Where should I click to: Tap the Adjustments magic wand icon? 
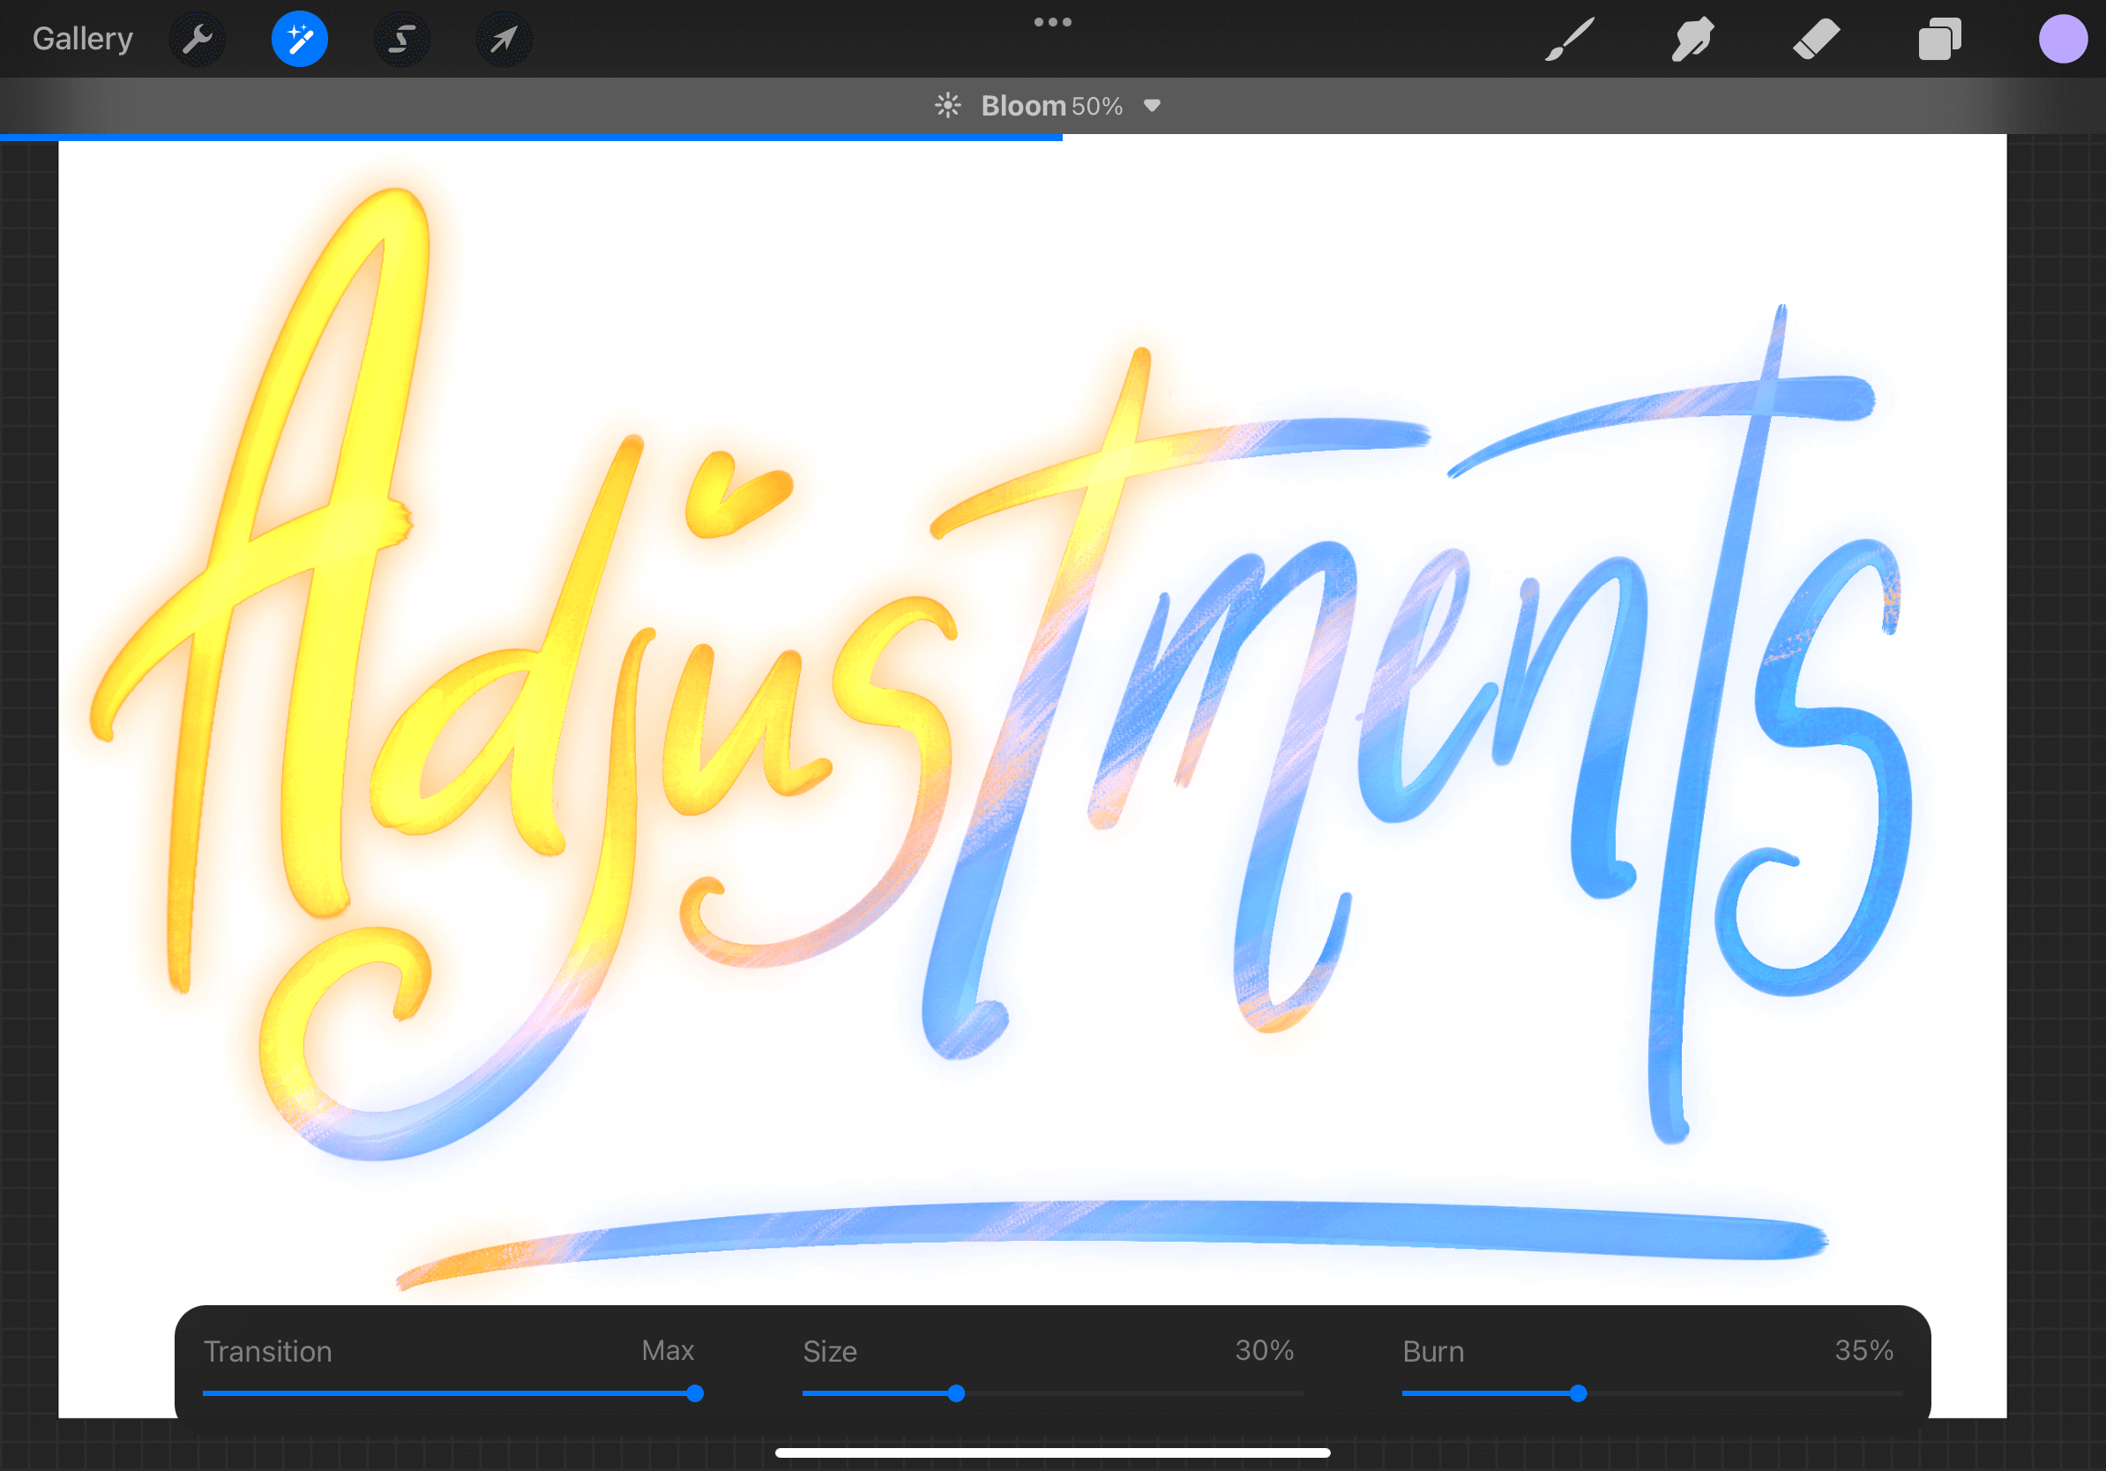(x=300, y=40)
